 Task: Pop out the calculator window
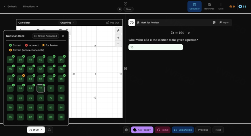click(113, 23)
